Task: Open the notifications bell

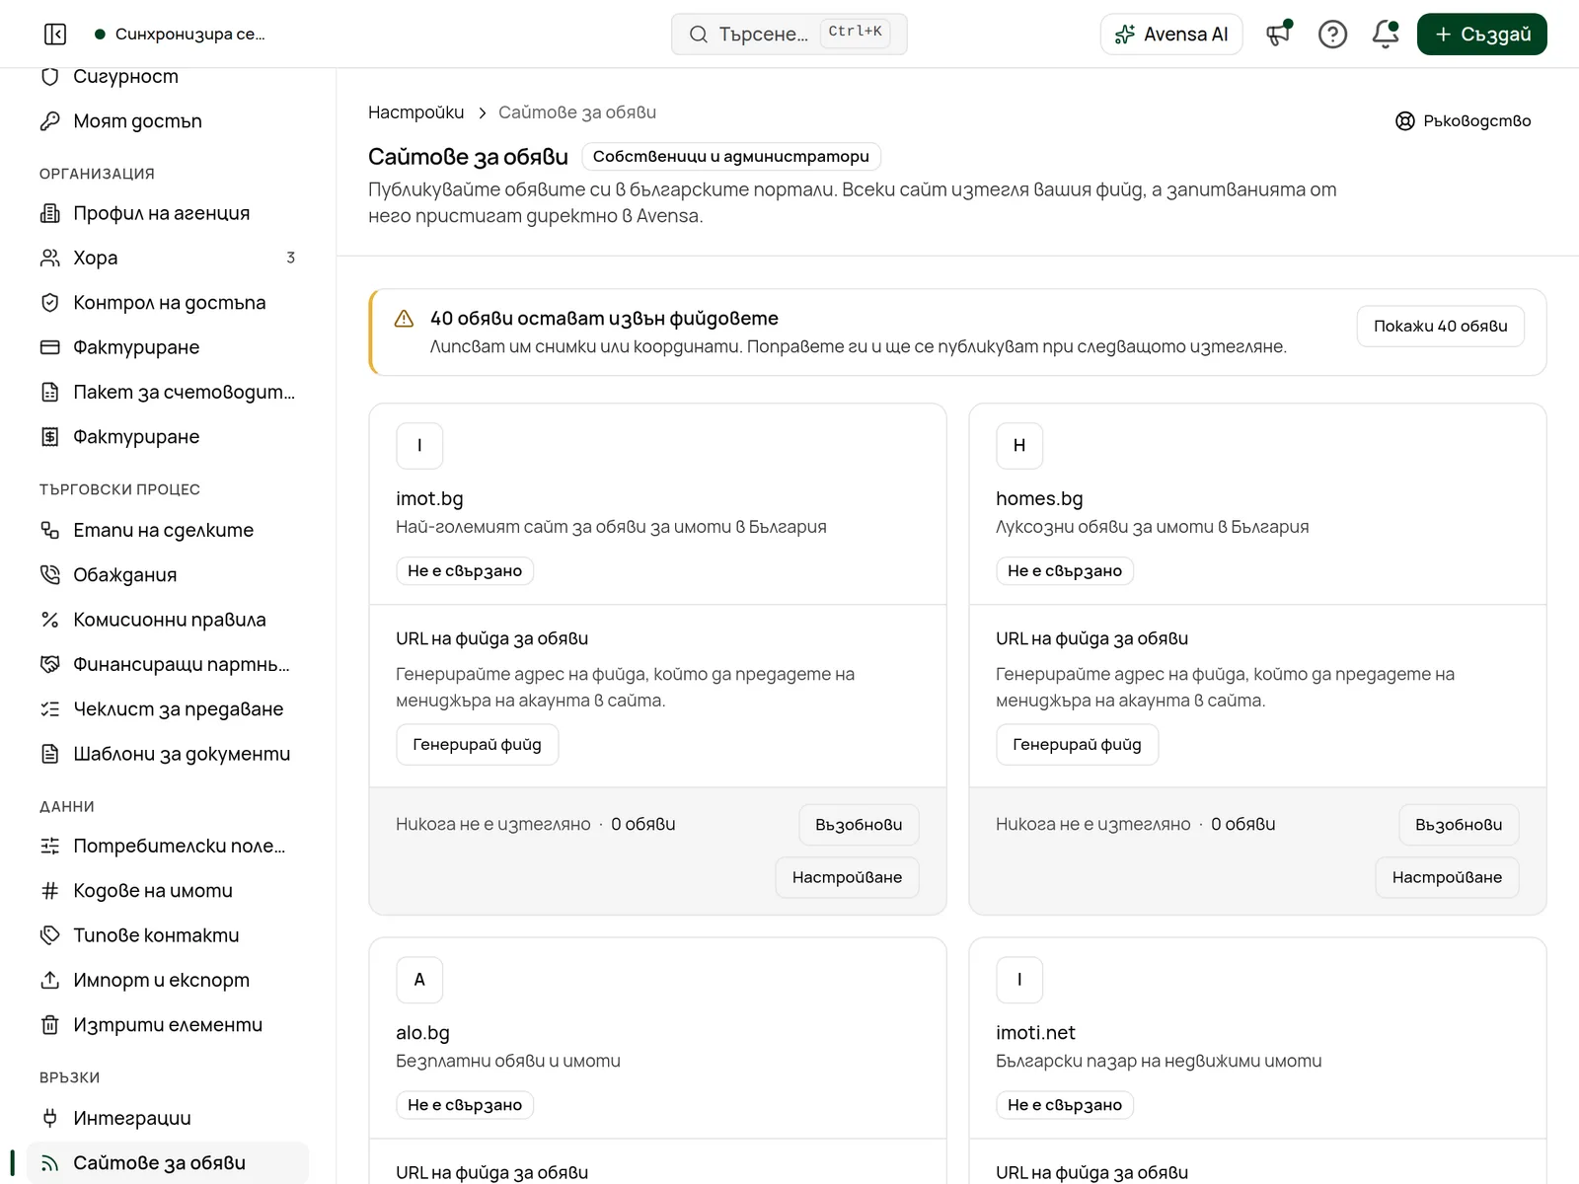Action: (x=1386, y=35)
